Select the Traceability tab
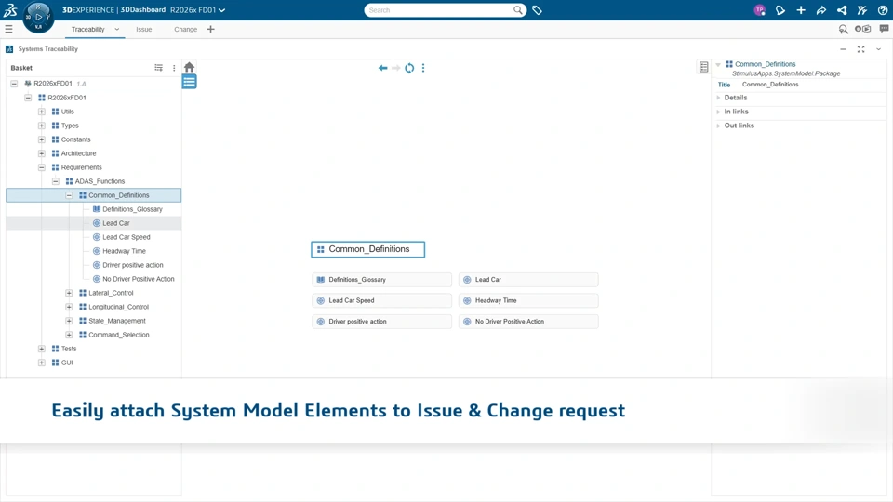This screenshot has height=502, width=893. pyautogui.click(x=87, y=29)
